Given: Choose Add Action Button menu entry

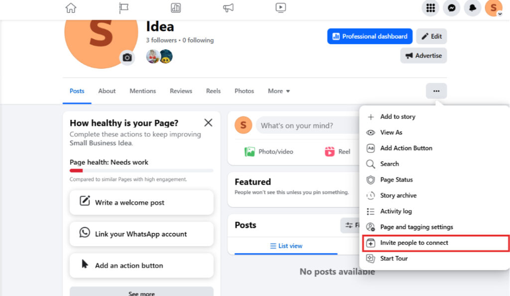Looking at the screenshot, I should point(434,148).
